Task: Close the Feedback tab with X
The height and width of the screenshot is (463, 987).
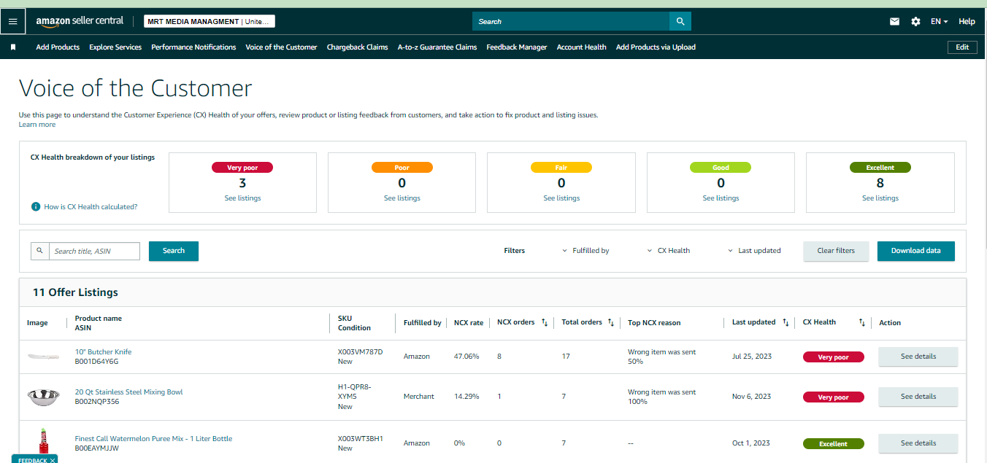Action: pos(53,460)
